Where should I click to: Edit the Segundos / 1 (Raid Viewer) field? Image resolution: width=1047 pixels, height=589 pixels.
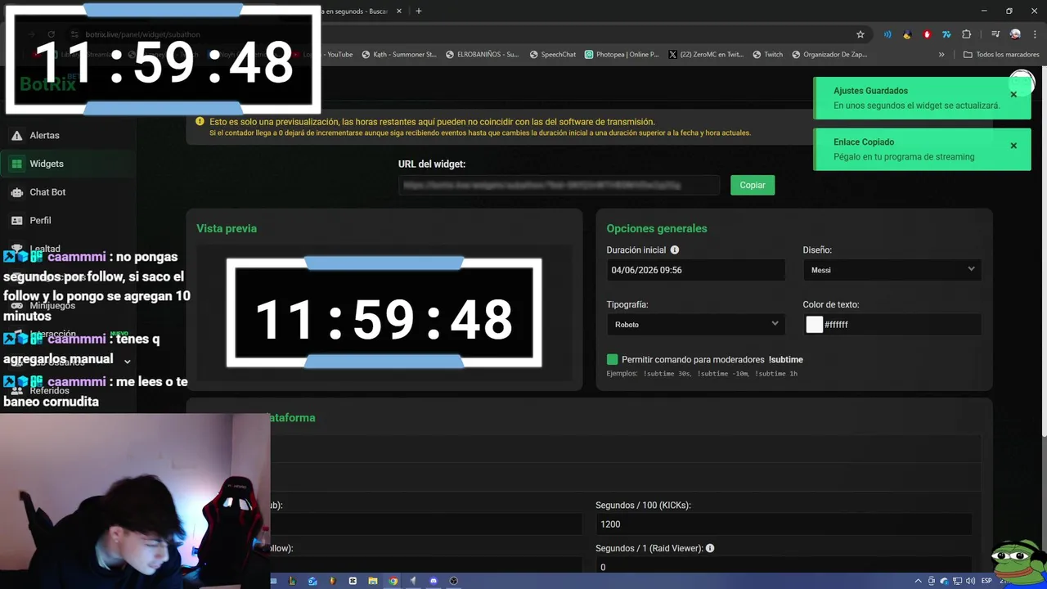coord(784,567)
